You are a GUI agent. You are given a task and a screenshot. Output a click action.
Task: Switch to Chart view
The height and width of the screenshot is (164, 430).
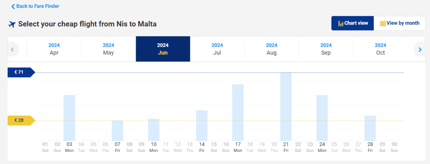353,23
